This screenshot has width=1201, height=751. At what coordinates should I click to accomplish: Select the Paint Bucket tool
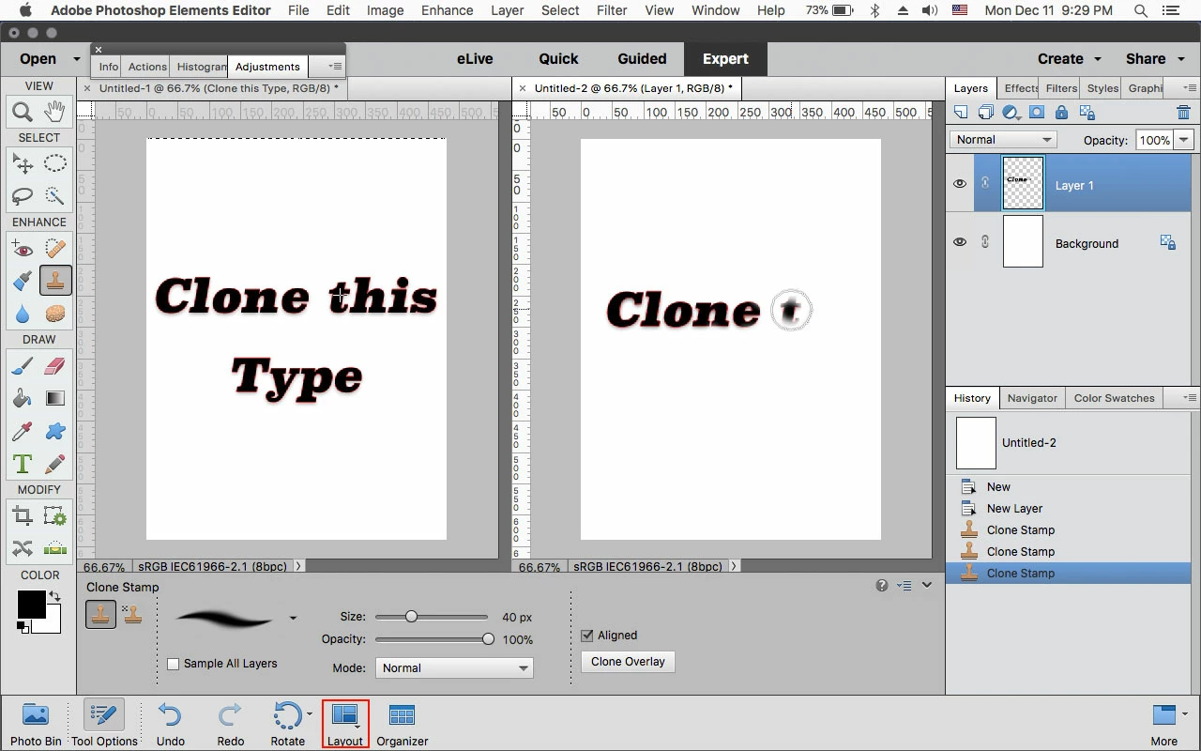pos(23,398)
